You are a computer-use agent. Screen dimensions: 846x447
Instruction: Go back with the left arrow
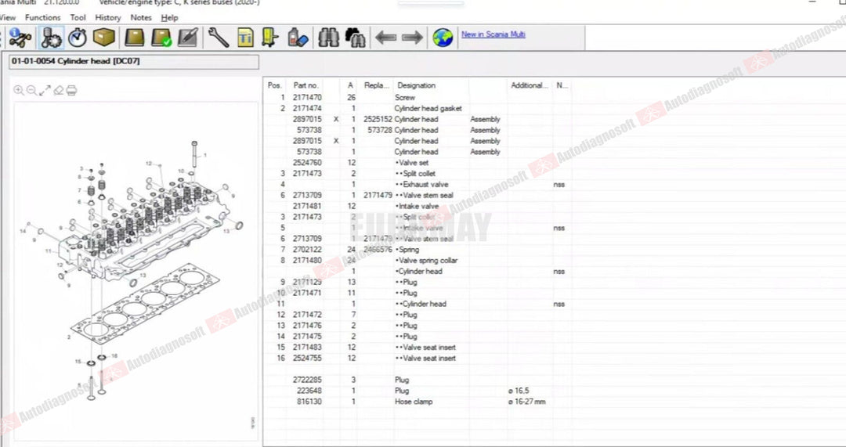coord(385,38)
